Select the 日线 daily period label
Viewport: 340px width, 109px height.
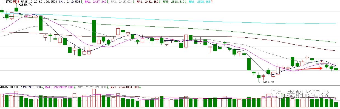pyautogui.click(x=16, y=2)
